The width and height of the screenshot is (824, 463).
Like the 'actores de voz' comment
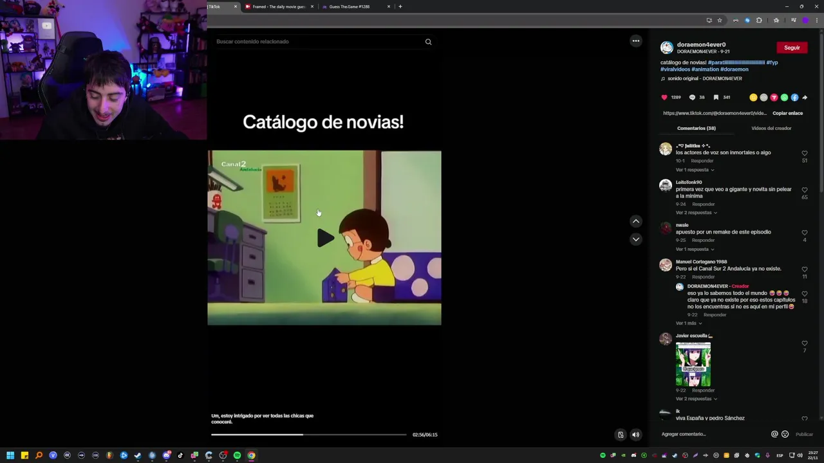[x=805, y=154]
